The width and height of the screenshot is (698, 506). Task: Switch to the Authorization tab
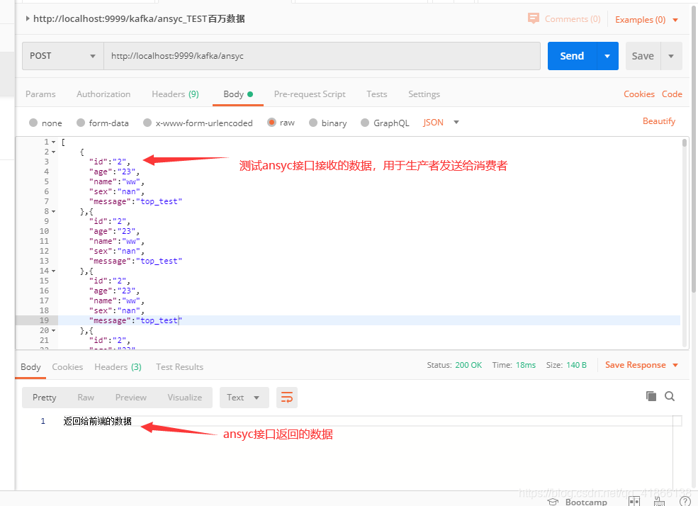tap(103, 94)
